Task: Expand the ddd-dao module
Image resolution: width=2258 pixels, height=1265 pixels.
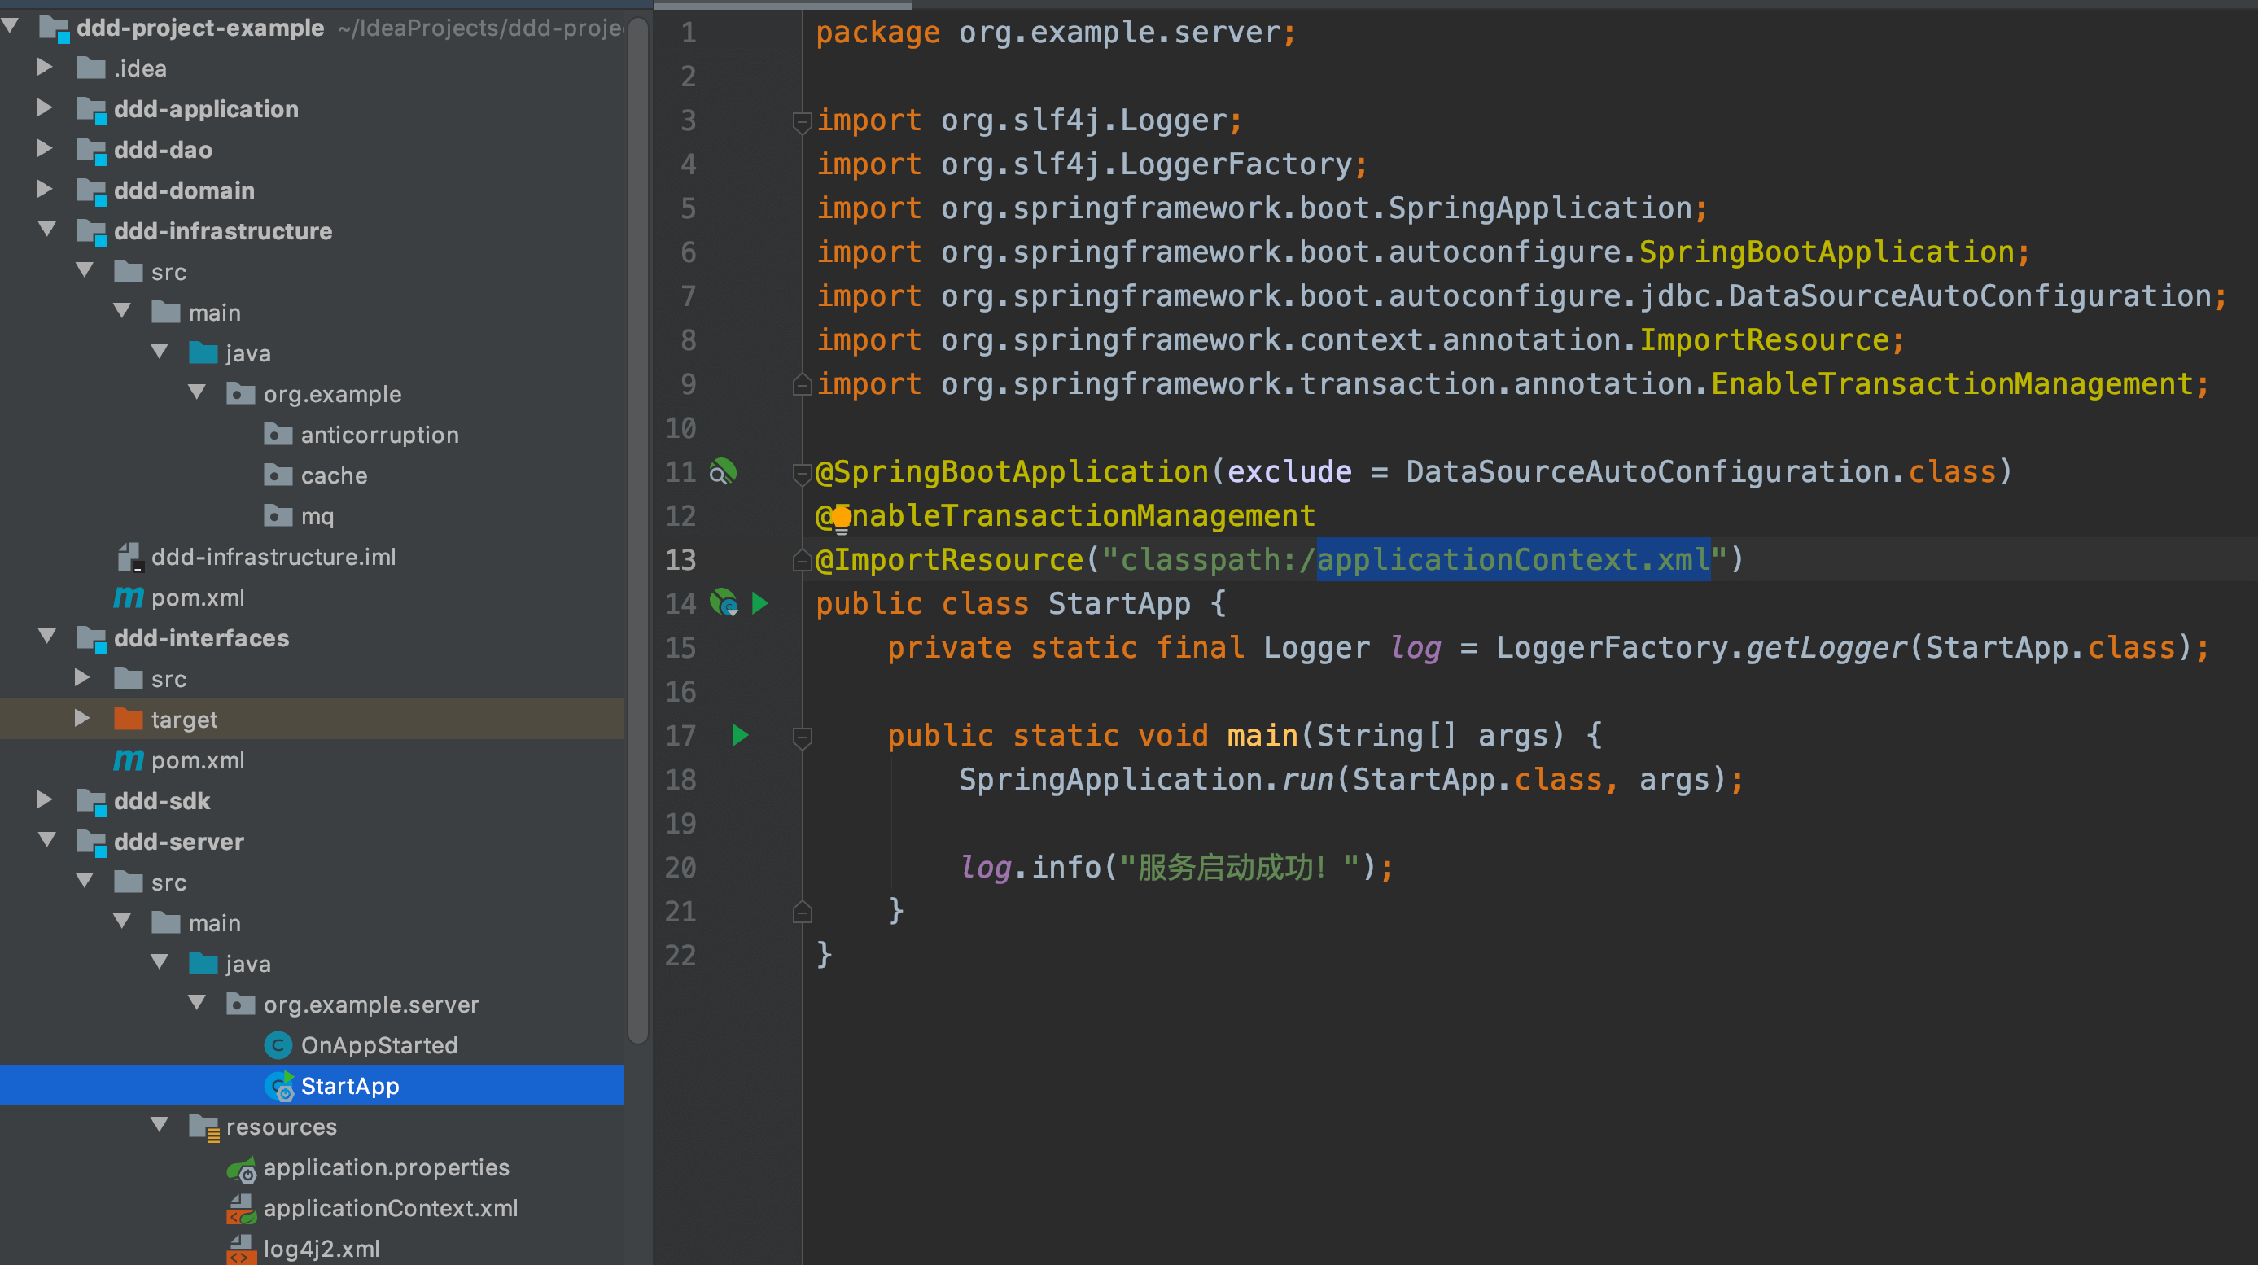Action: [45, 148]
